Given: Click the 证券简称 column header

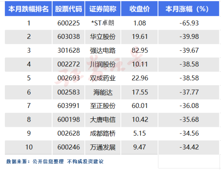Looking at the screenshot, I should click(x=103, y=9).
